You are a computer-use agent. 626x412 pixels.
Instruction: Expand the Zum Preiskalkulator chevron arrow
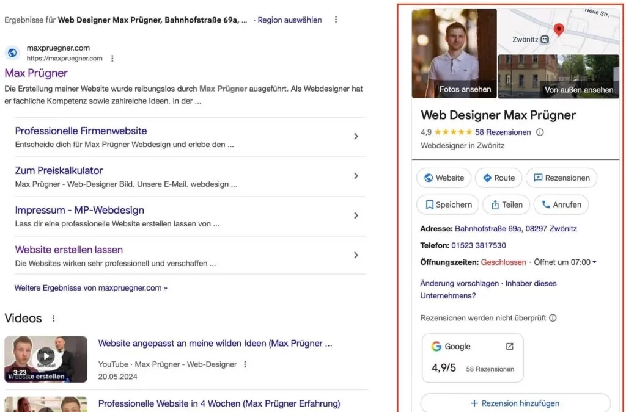click(356, 176)
